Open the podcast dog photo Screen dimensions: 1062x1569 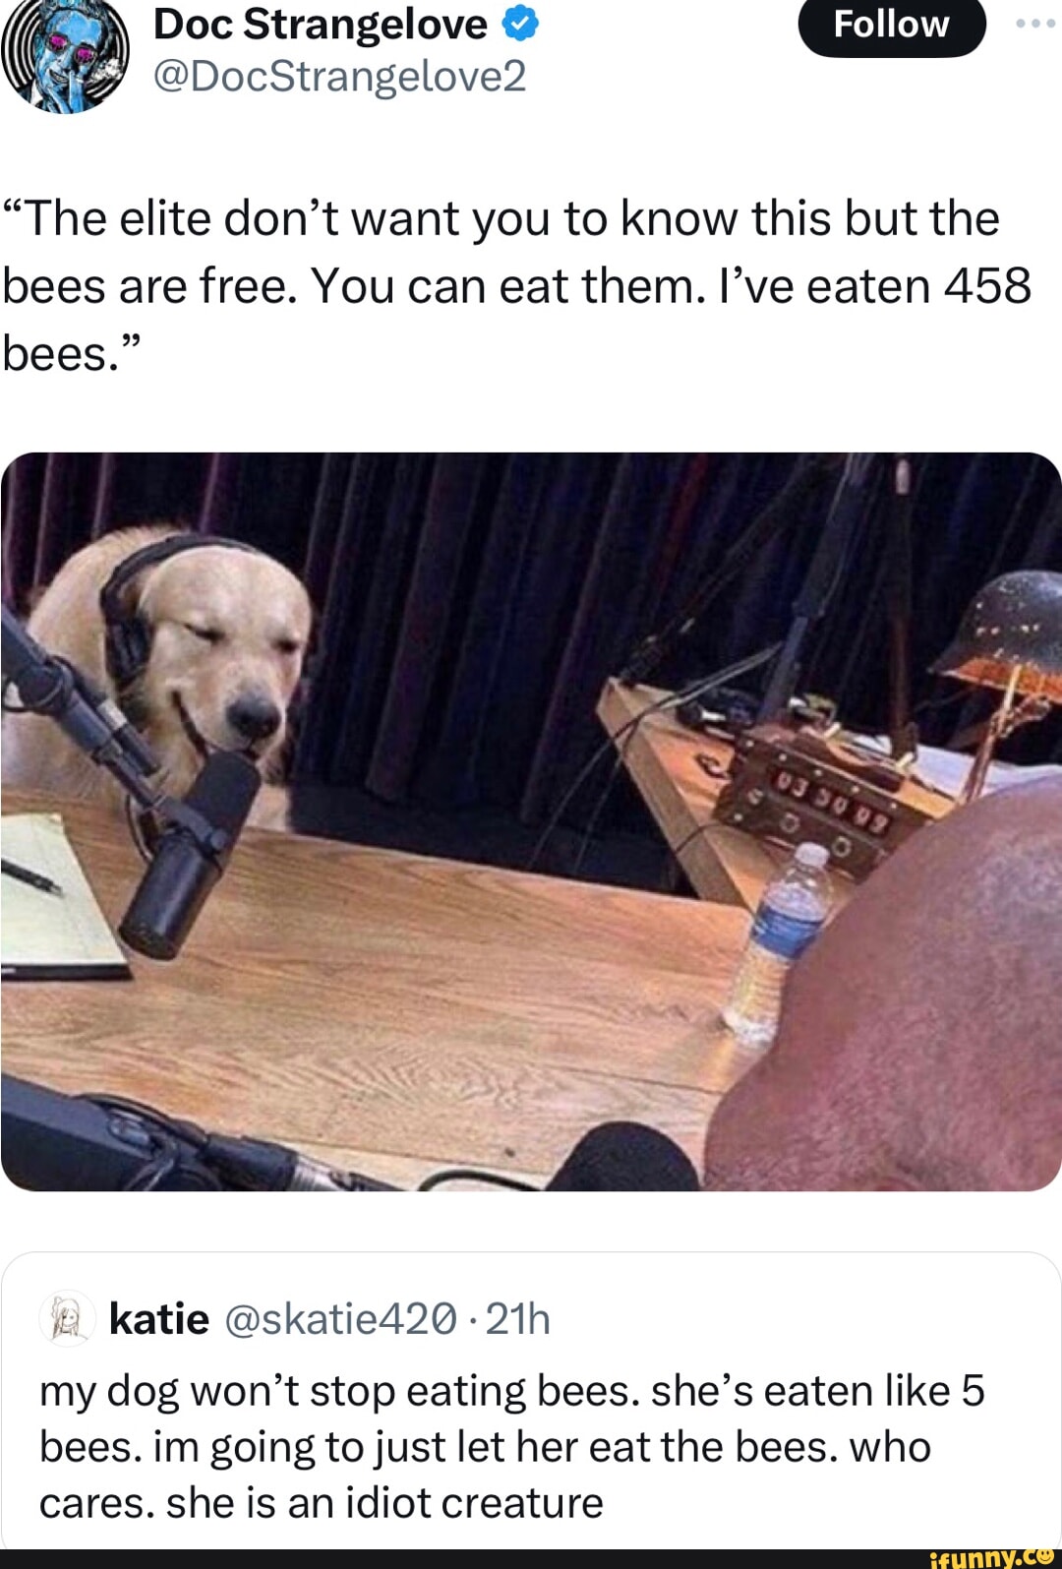point(531,821)
